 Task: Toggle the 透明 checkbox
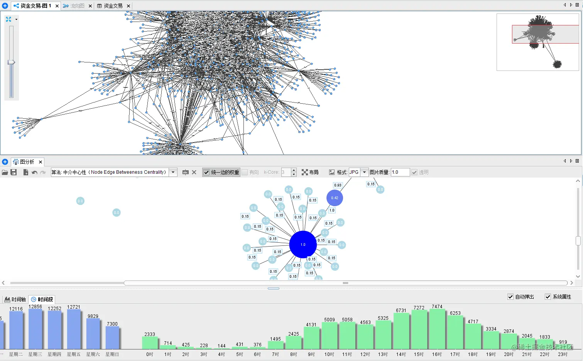click(414, 172)
